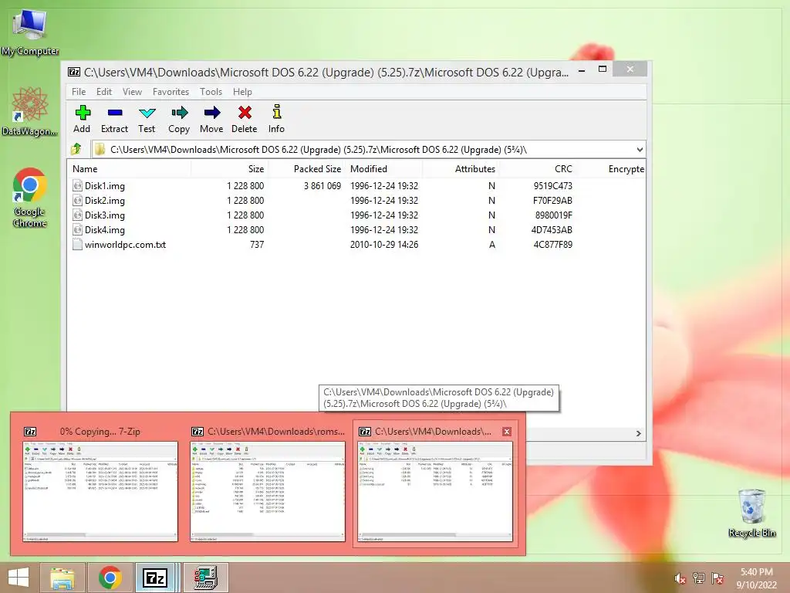Click the Action Center flag tray icon
790x593 pixels.
717,578
